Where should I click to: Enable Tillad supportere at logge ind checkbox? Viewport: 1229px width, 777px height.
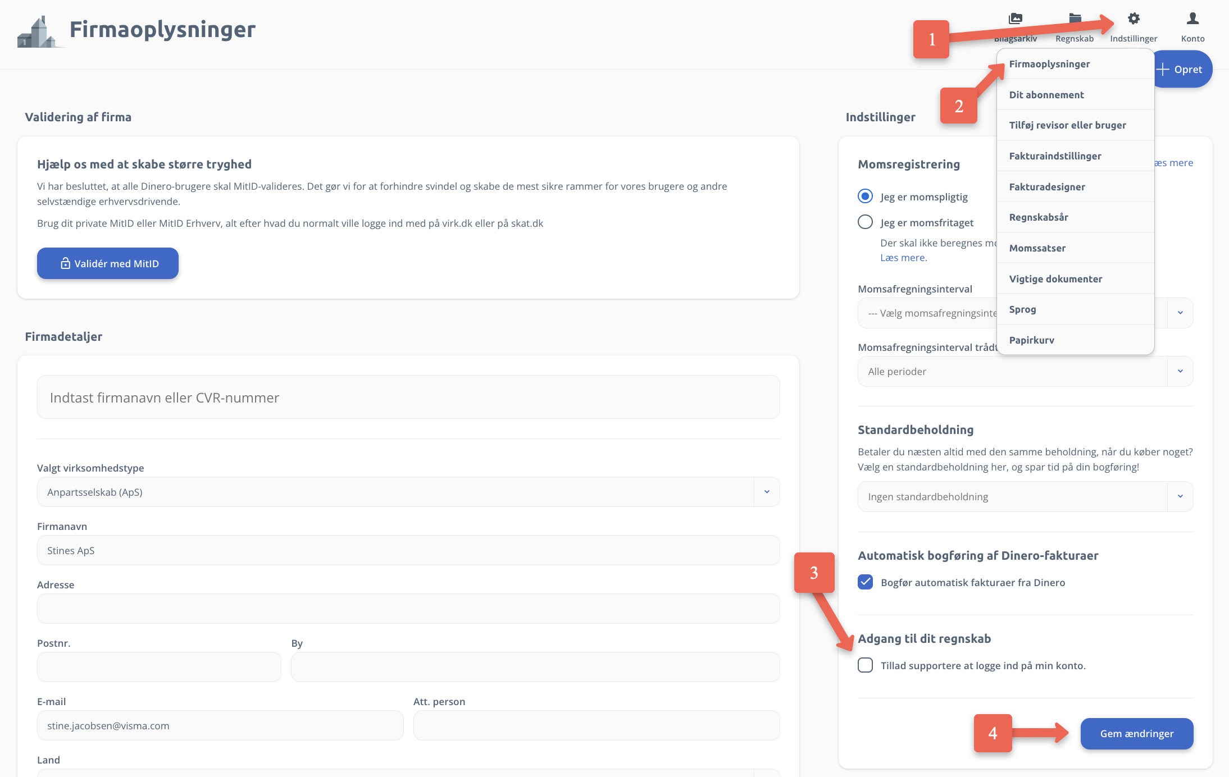click(865, 665)
